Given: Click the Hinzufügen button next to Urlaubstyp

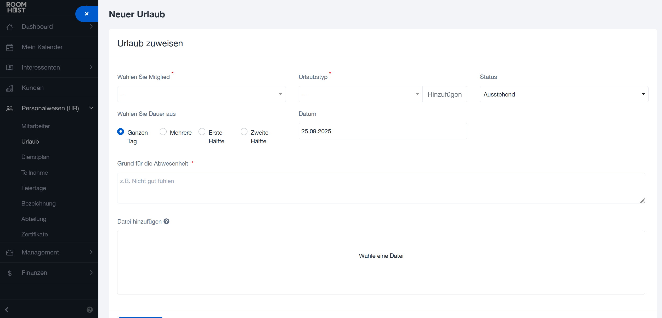Looking at the screenshot, I should (x=444, y=94).
